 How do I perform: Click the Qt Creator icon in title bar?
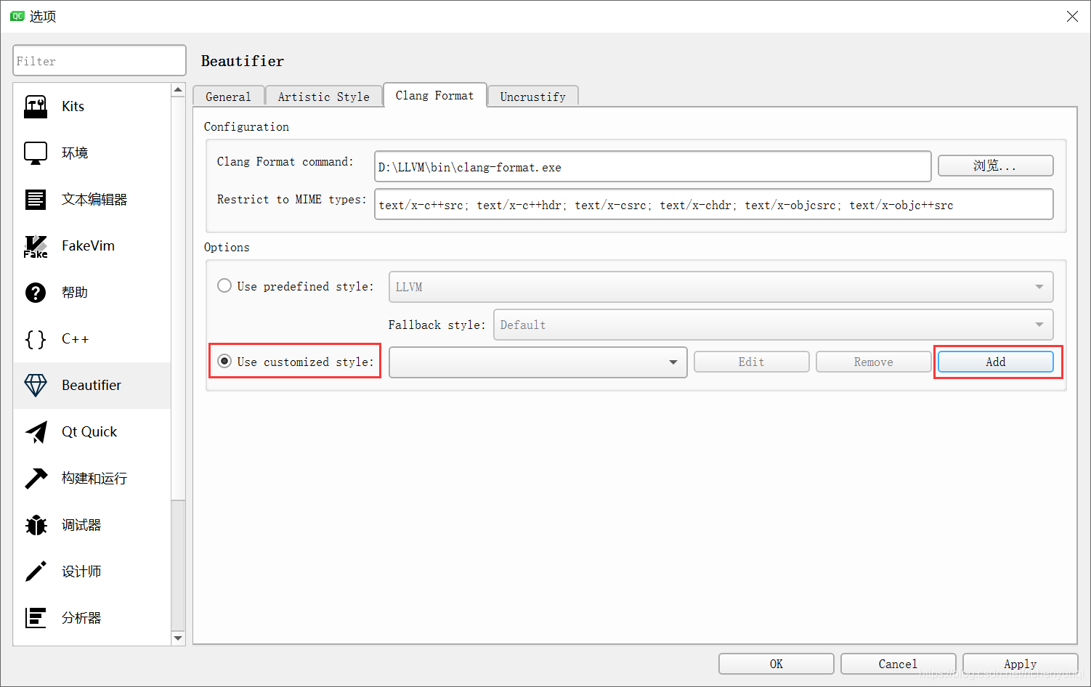tap(17, 16)
